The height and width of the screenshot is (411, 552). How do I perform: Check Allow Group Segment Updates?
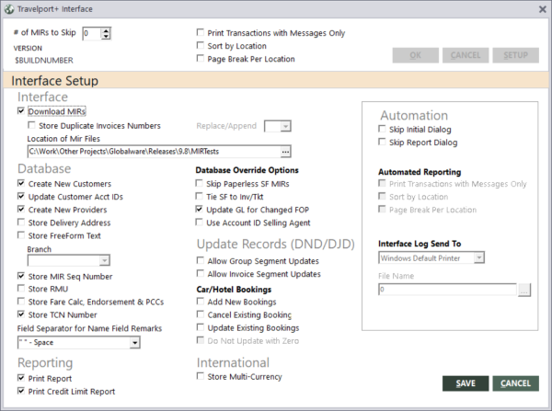tap(201, 261)
